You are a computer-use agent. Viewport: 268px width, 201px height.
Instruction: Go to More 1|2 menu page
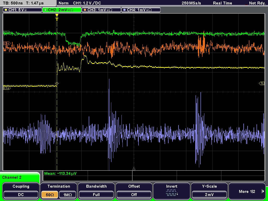click(247, 191)
